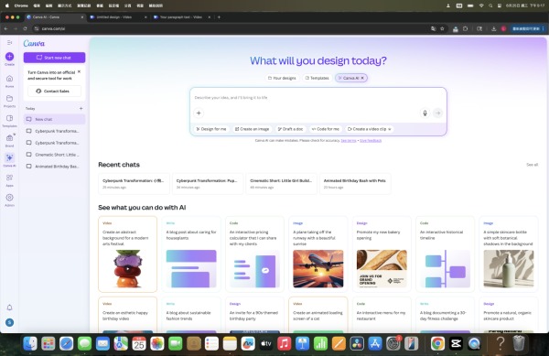Select promote my new bakery opening card
Viewport: 549px width, 356px height.
pos(382,254)
